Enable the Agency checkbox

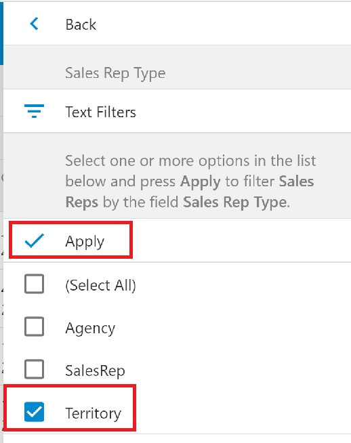click(34, 326)
